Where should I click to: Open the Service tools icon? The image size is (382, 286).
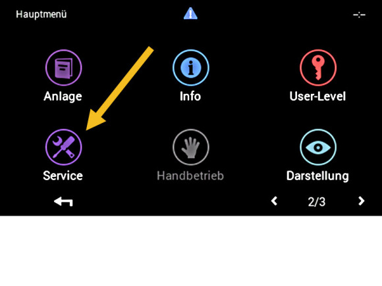coord(64,147)
